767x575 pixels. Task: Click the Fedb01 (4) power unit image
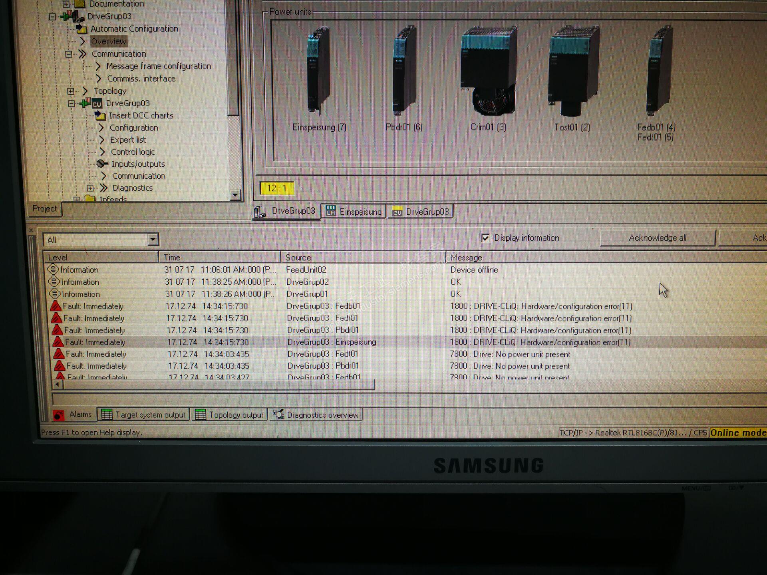coord(659,71)
